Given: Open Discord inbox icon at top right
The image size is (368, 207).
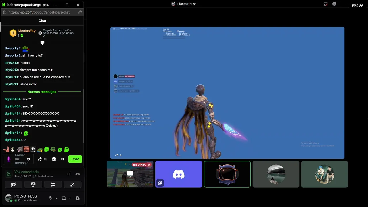Looking at the screenshot, I should 326,4.
